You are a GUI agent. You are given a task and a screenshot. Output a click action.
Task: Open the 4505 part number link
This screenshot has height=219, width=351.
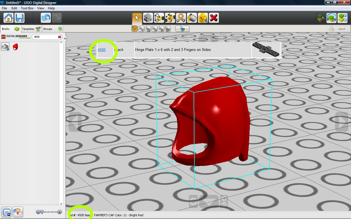click(x=102, y=50)
